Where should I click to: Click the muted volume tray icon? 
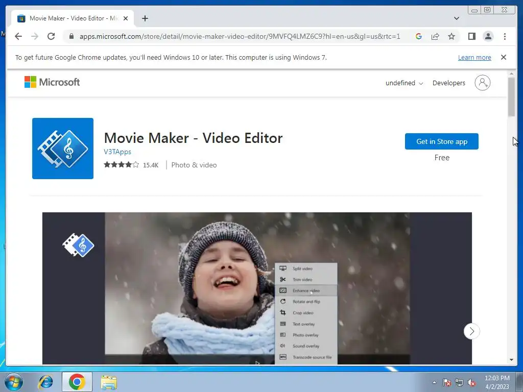tap(471, 382)
